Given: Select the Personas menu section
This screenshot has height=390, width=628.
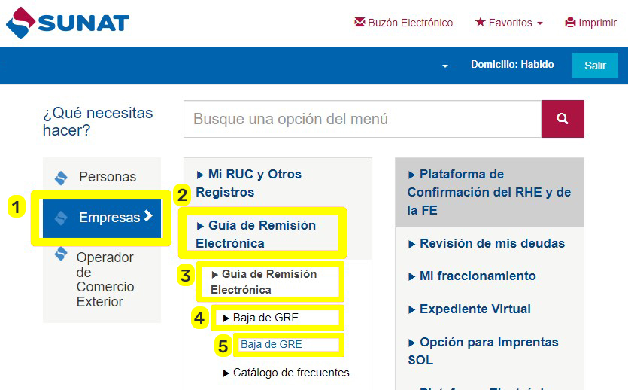Looking at the screenshot, I should pyautogui.click(x=102, y=177).
